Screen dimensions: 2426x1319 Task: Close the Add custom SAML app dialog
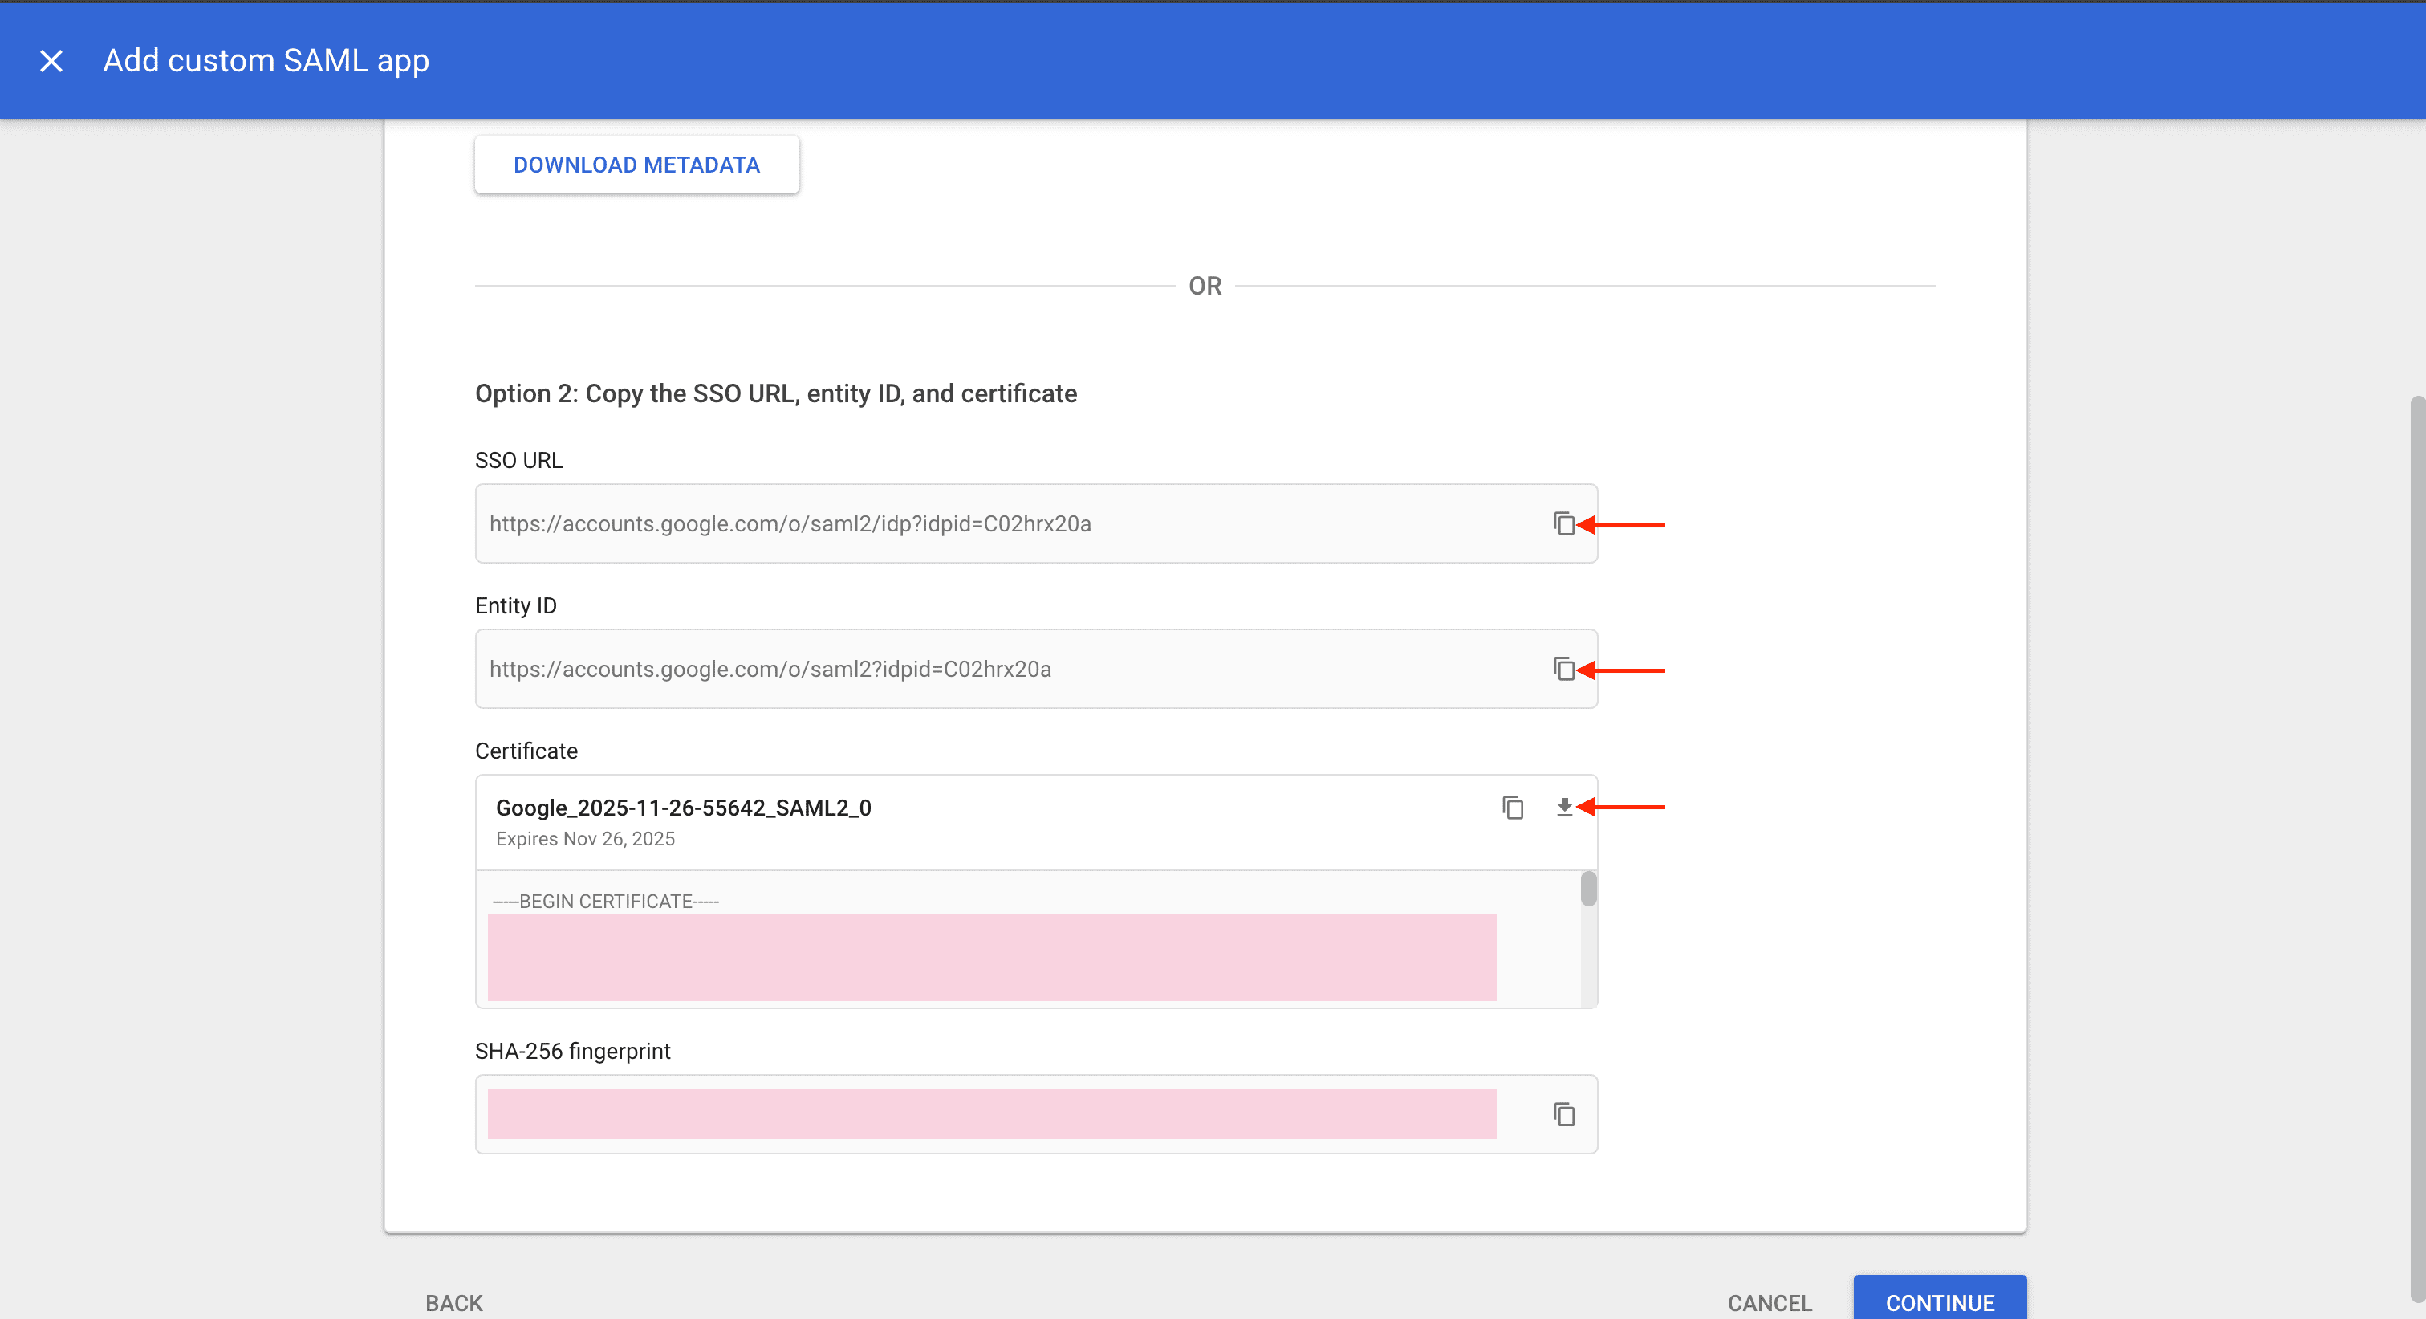[x=51, y=60]
